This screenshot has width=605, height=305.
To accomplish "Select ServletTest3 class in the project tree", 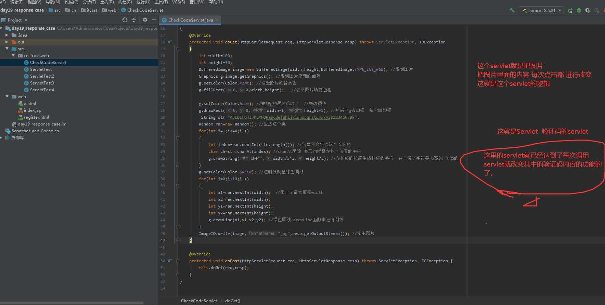I will coord(42,83).
